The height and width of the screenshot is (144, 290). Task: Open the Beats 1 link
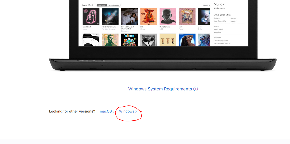[x=216, y=26]
